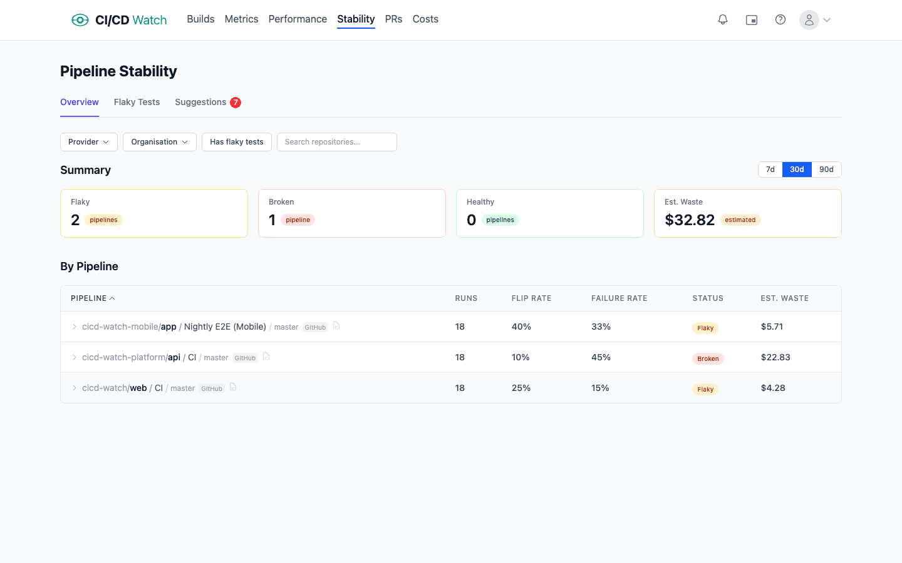Click document icon on cicd-watch-platform/api row
Image resolution: width=902 pixels, height=563 pixels.
click(266, 356)
